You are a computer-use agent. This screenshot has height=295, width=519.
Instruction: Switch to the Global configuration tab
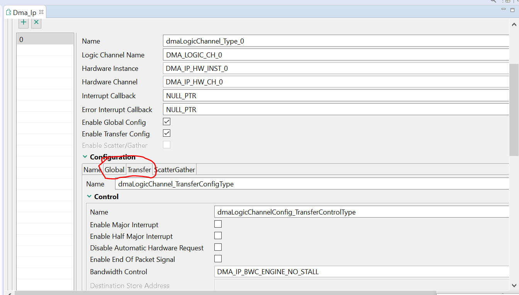click(x=114, y=169)
